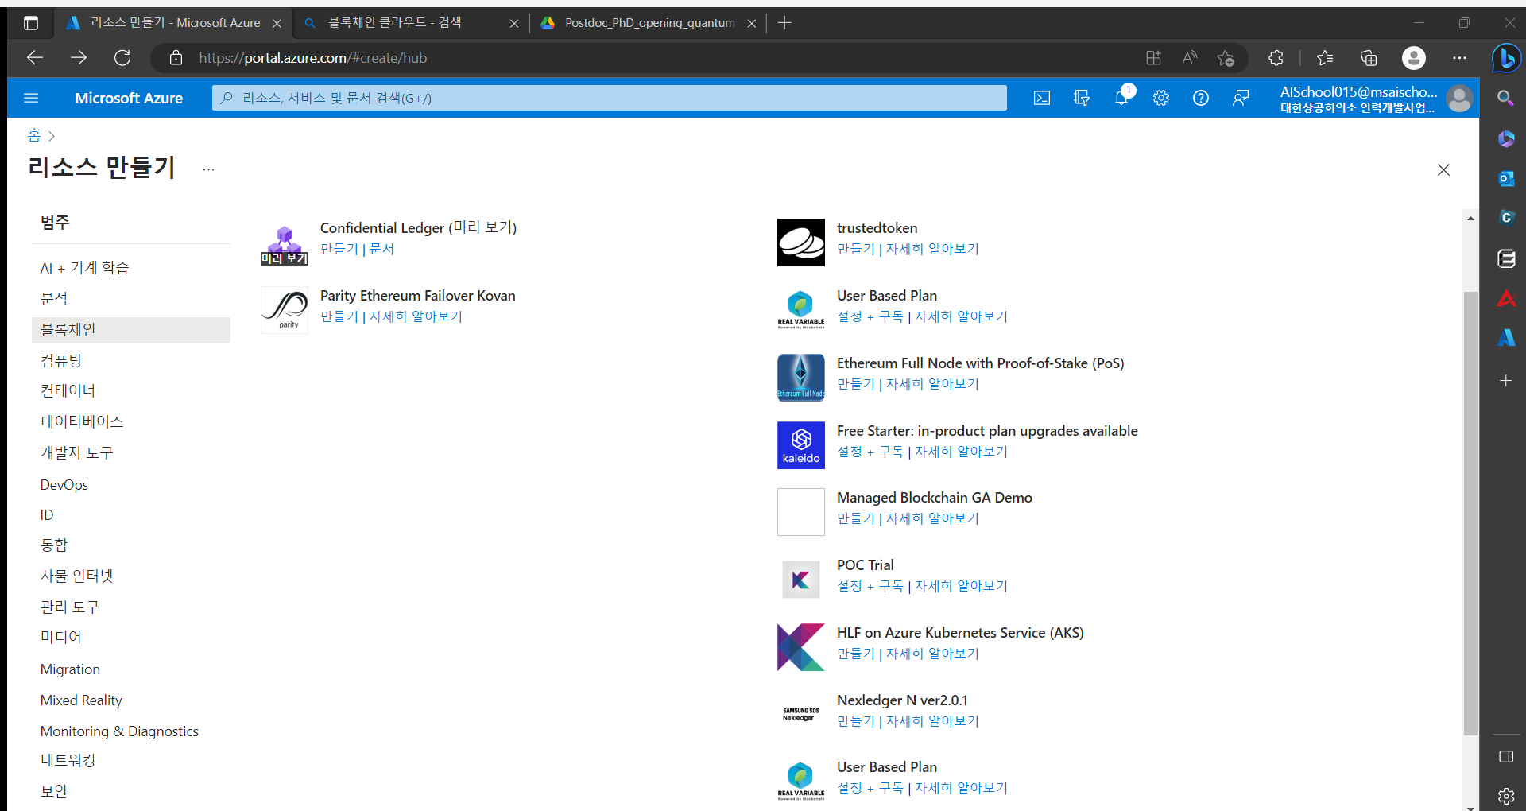
Task: Open Azure portal settings gear
Action: tap(1161, 98)
